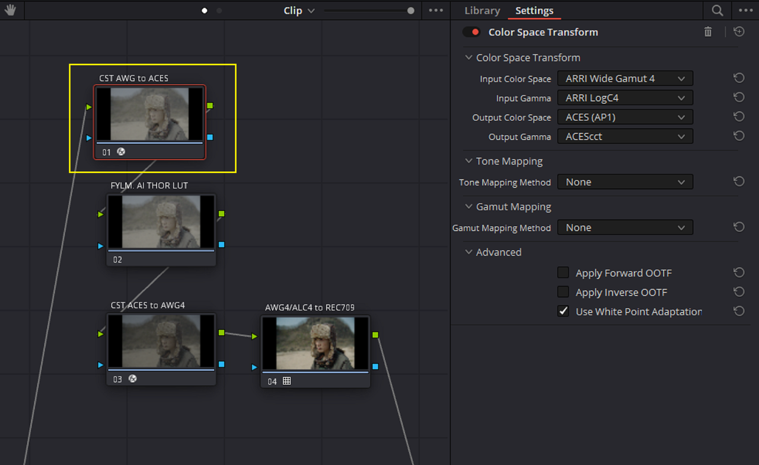The height and width of the screenshot is (465, 759).
Task: Open the Output Gamma ACEScct dropdown
Action: click(x=625, y=136)
